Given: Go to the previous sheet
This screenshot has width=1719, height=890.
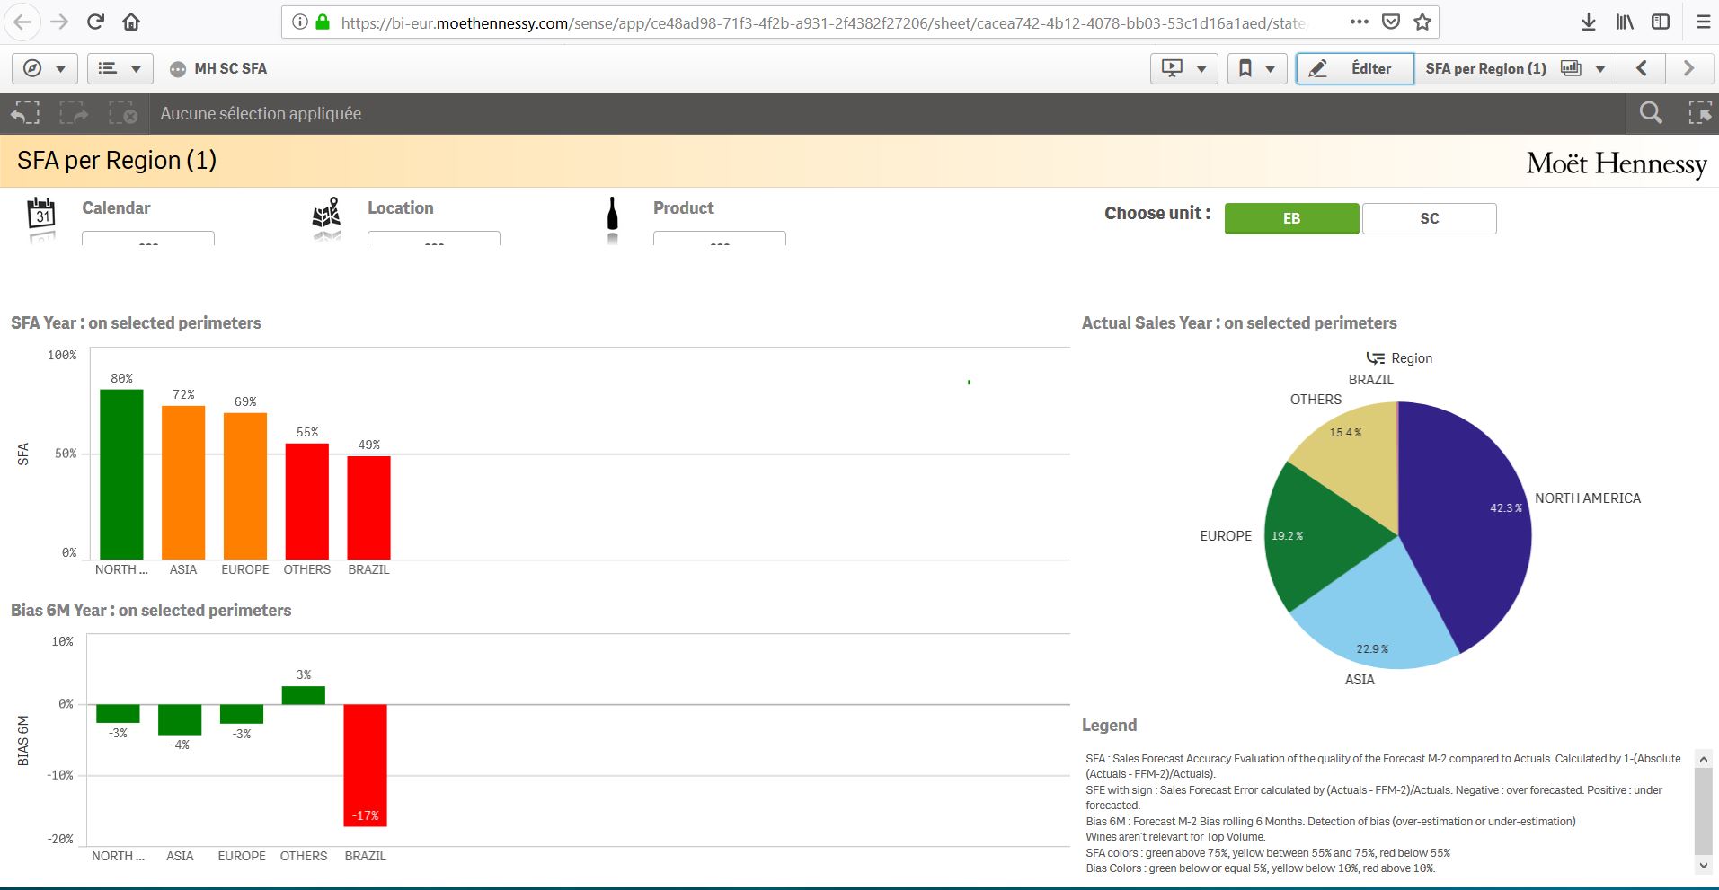Looking at the screenshot, I should 1642,68.
